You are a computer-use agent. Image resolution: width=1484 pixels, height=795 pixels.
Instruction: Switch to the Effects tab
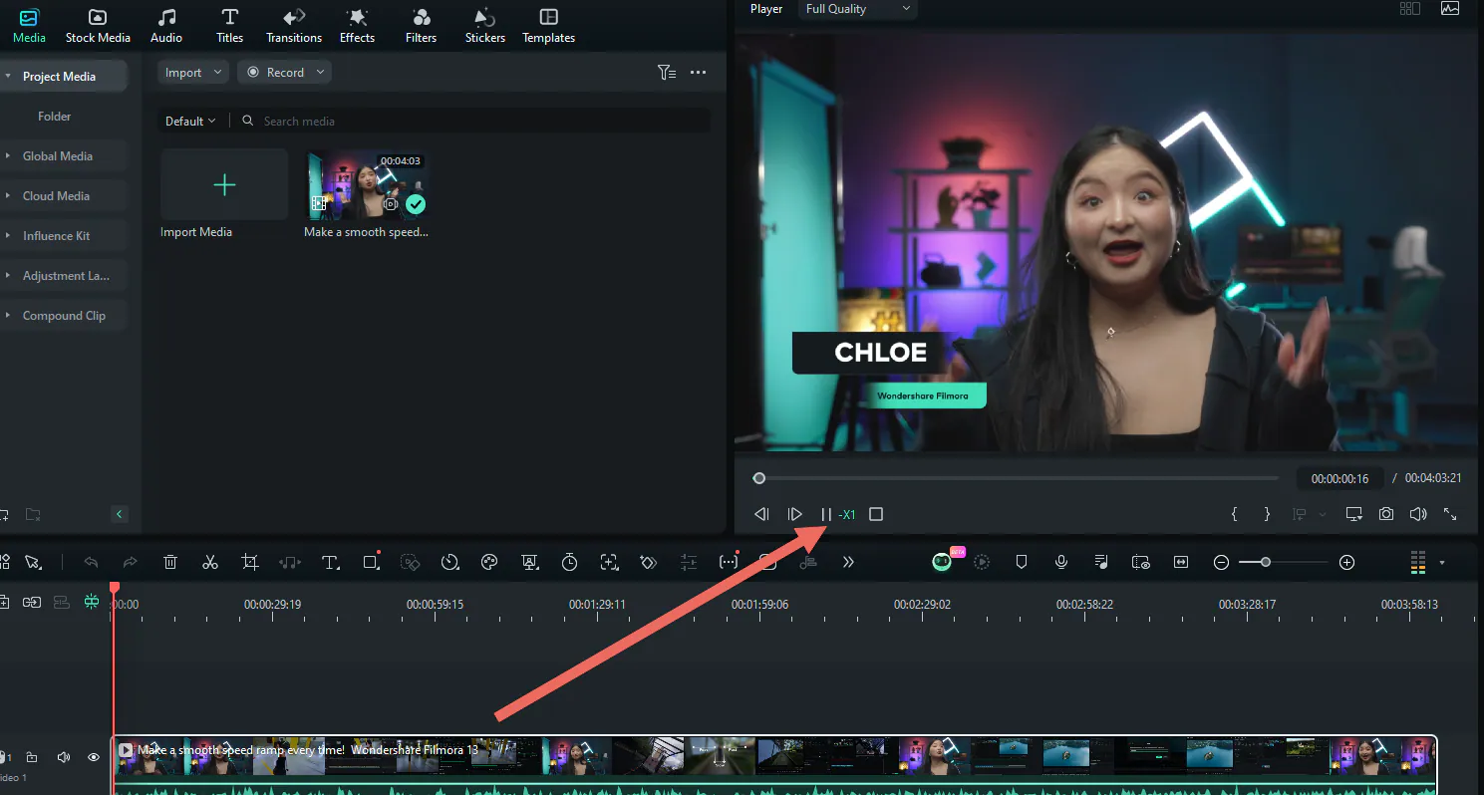click(357, 26)
